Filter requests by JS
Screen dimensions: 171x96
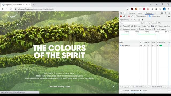(x=132, y=26)
